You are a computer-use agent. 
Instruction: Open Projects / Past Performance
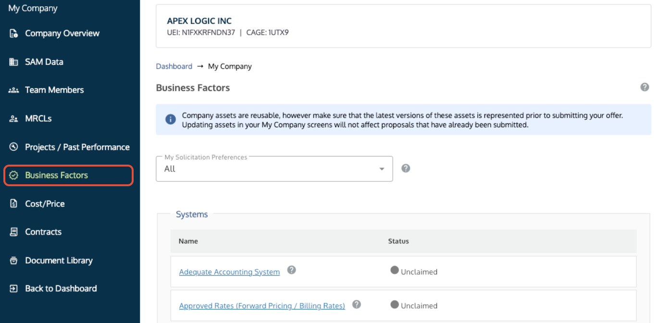[77, 147]
